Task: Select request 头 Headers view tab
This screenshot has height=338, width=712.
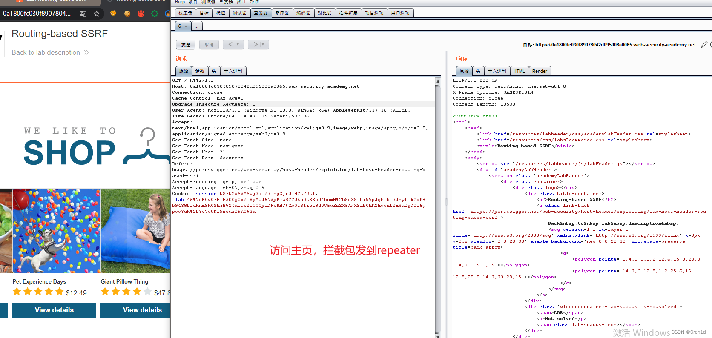Action: coord(214,71)
